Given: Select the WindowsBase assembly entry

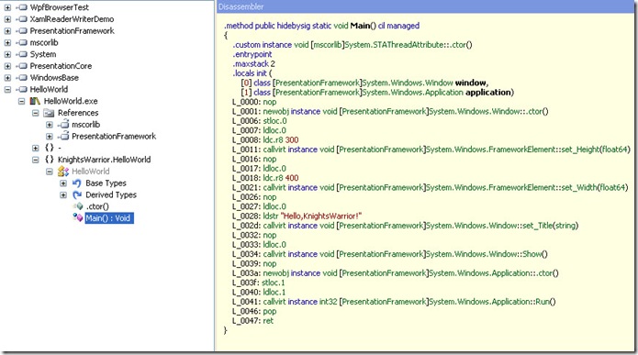Looking at the screenshot, I should 54,78.
